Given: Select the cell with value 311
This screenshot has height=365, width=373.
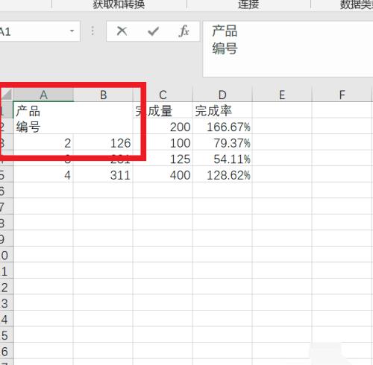Looking at the screenshot, I should coord(103,175).
